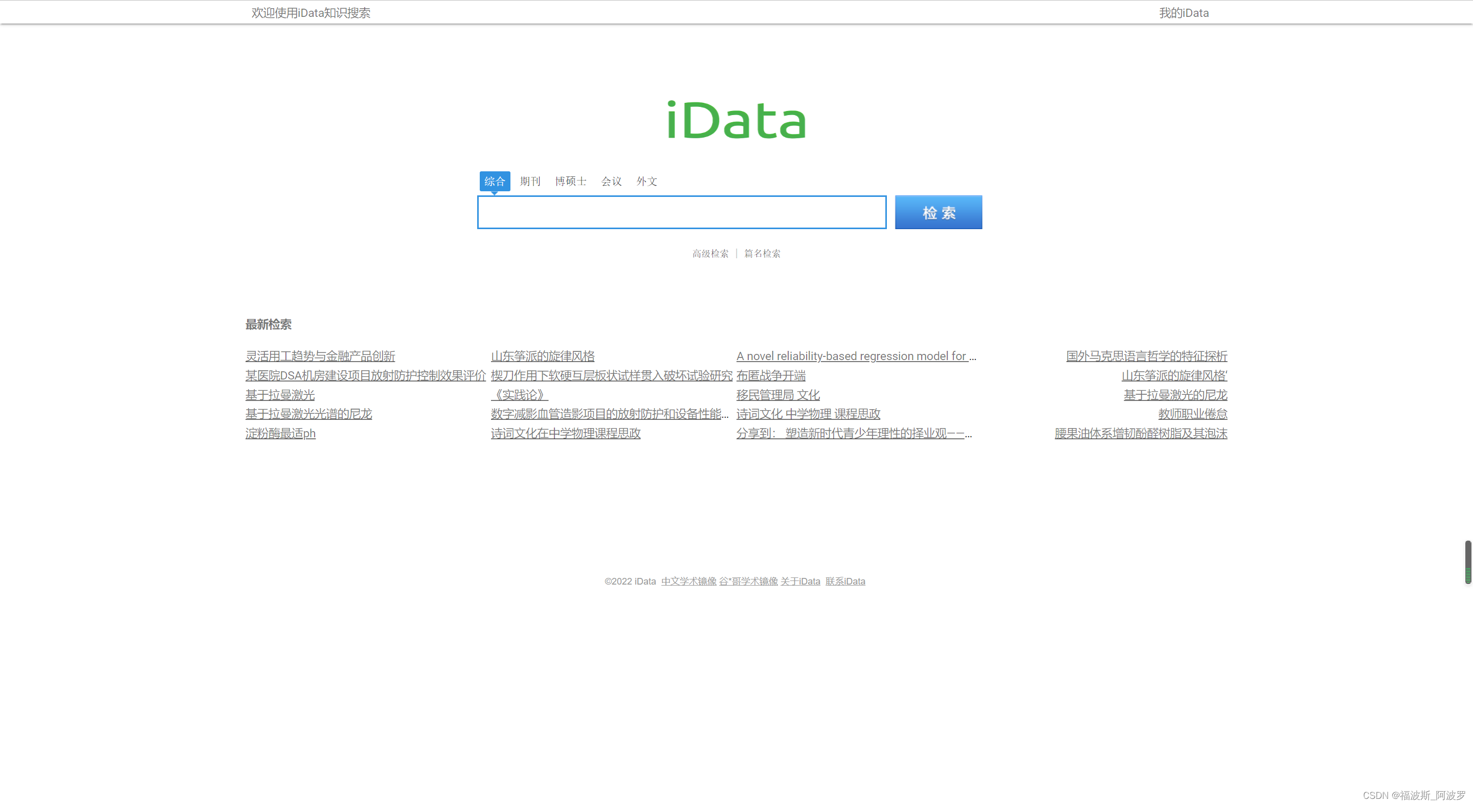Screen dimensions: 1473x805
Task: Open recent search 灵活用工趋势与金融产品创新
Action: (320, 355)
